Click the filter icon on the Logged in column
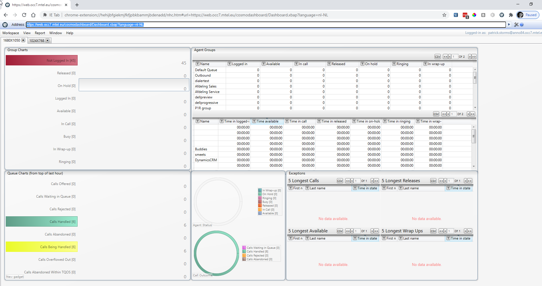Image resolution: width=542 pixels, height=286 pixels. click(229, 64)
